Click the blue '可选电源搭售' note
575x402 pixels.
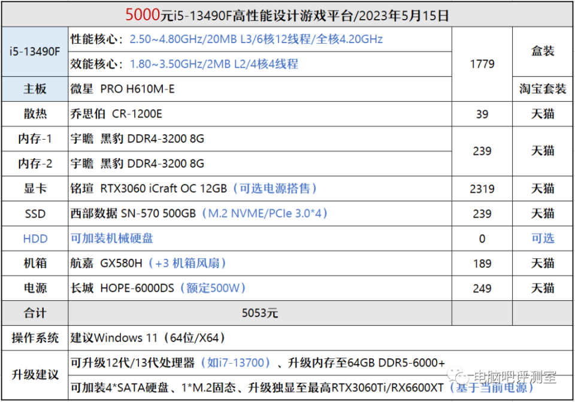pos(275,189)
